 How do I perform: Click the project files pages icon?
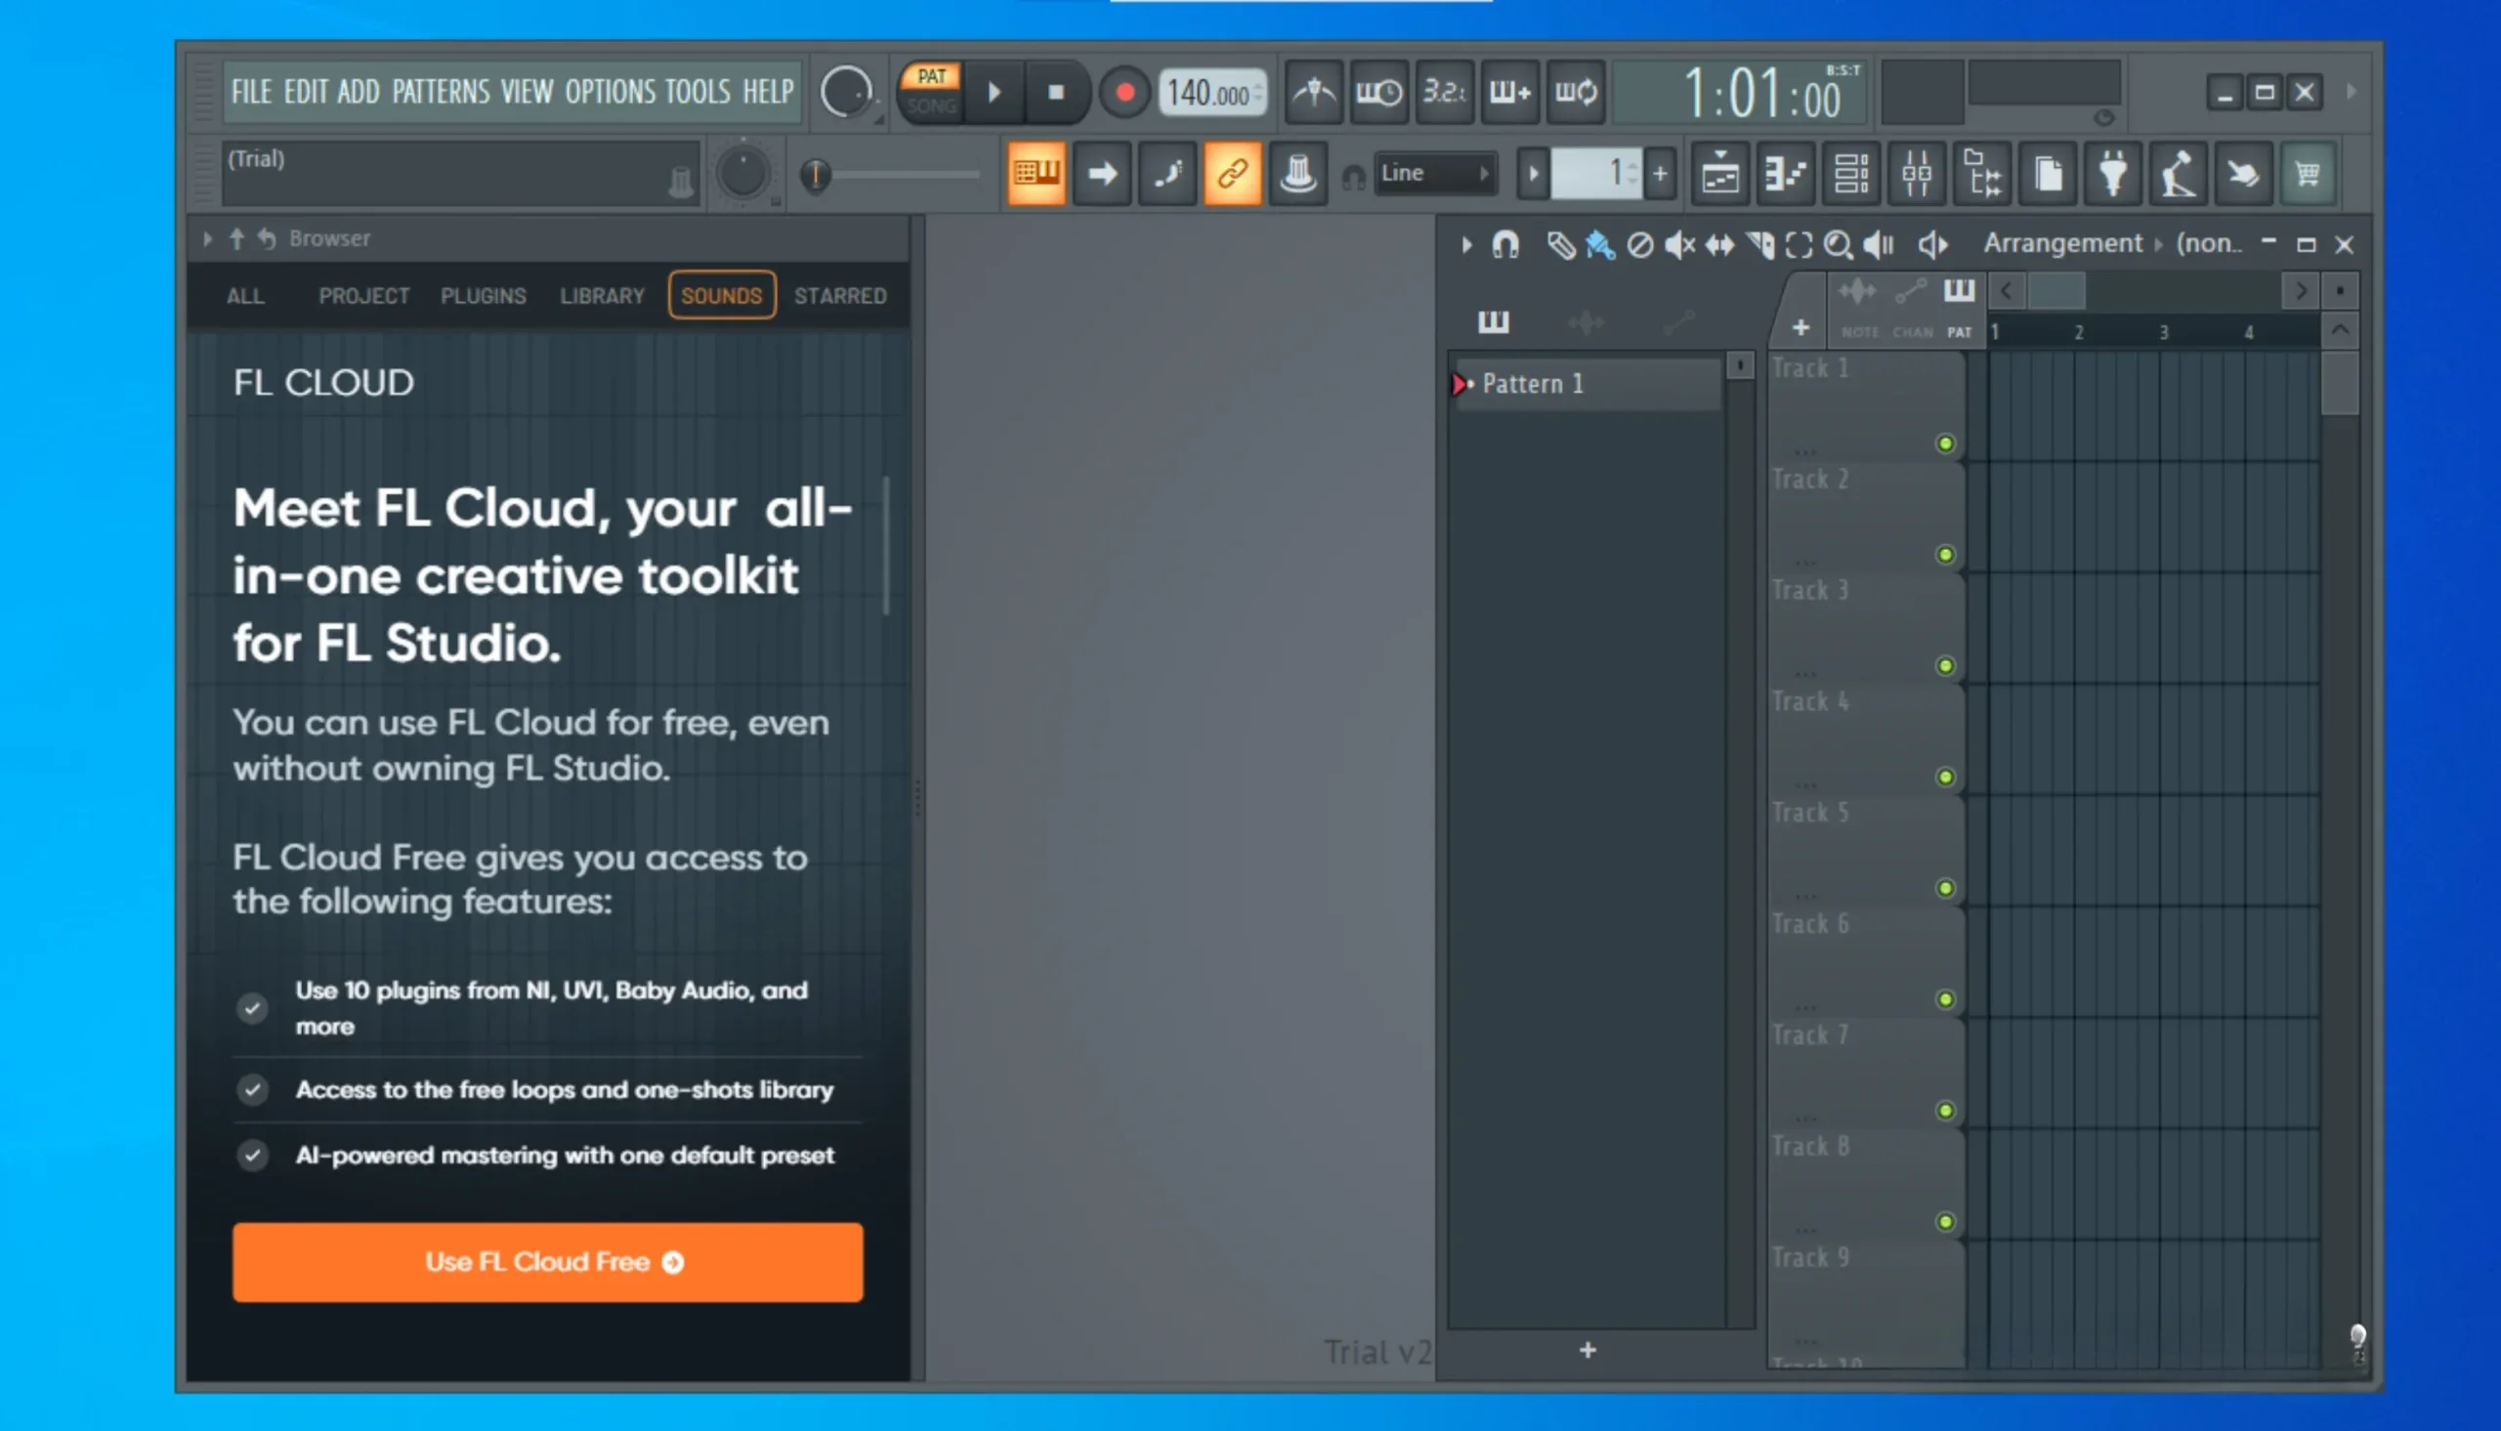[2048, 174]
